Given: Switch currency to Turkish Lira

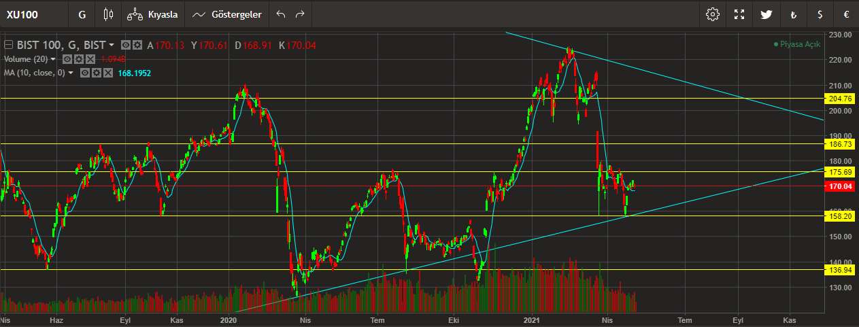Looking at the screenshot, I should pos(793,14).
